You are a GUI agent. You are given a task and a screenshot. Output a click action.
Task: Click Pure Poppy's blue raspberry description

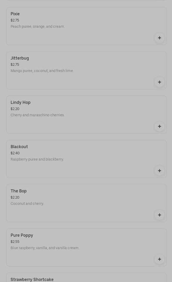(45, 248)
